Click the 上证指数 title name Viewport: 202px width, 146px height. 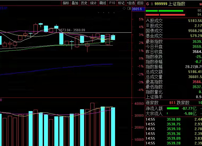coord(176,4)
